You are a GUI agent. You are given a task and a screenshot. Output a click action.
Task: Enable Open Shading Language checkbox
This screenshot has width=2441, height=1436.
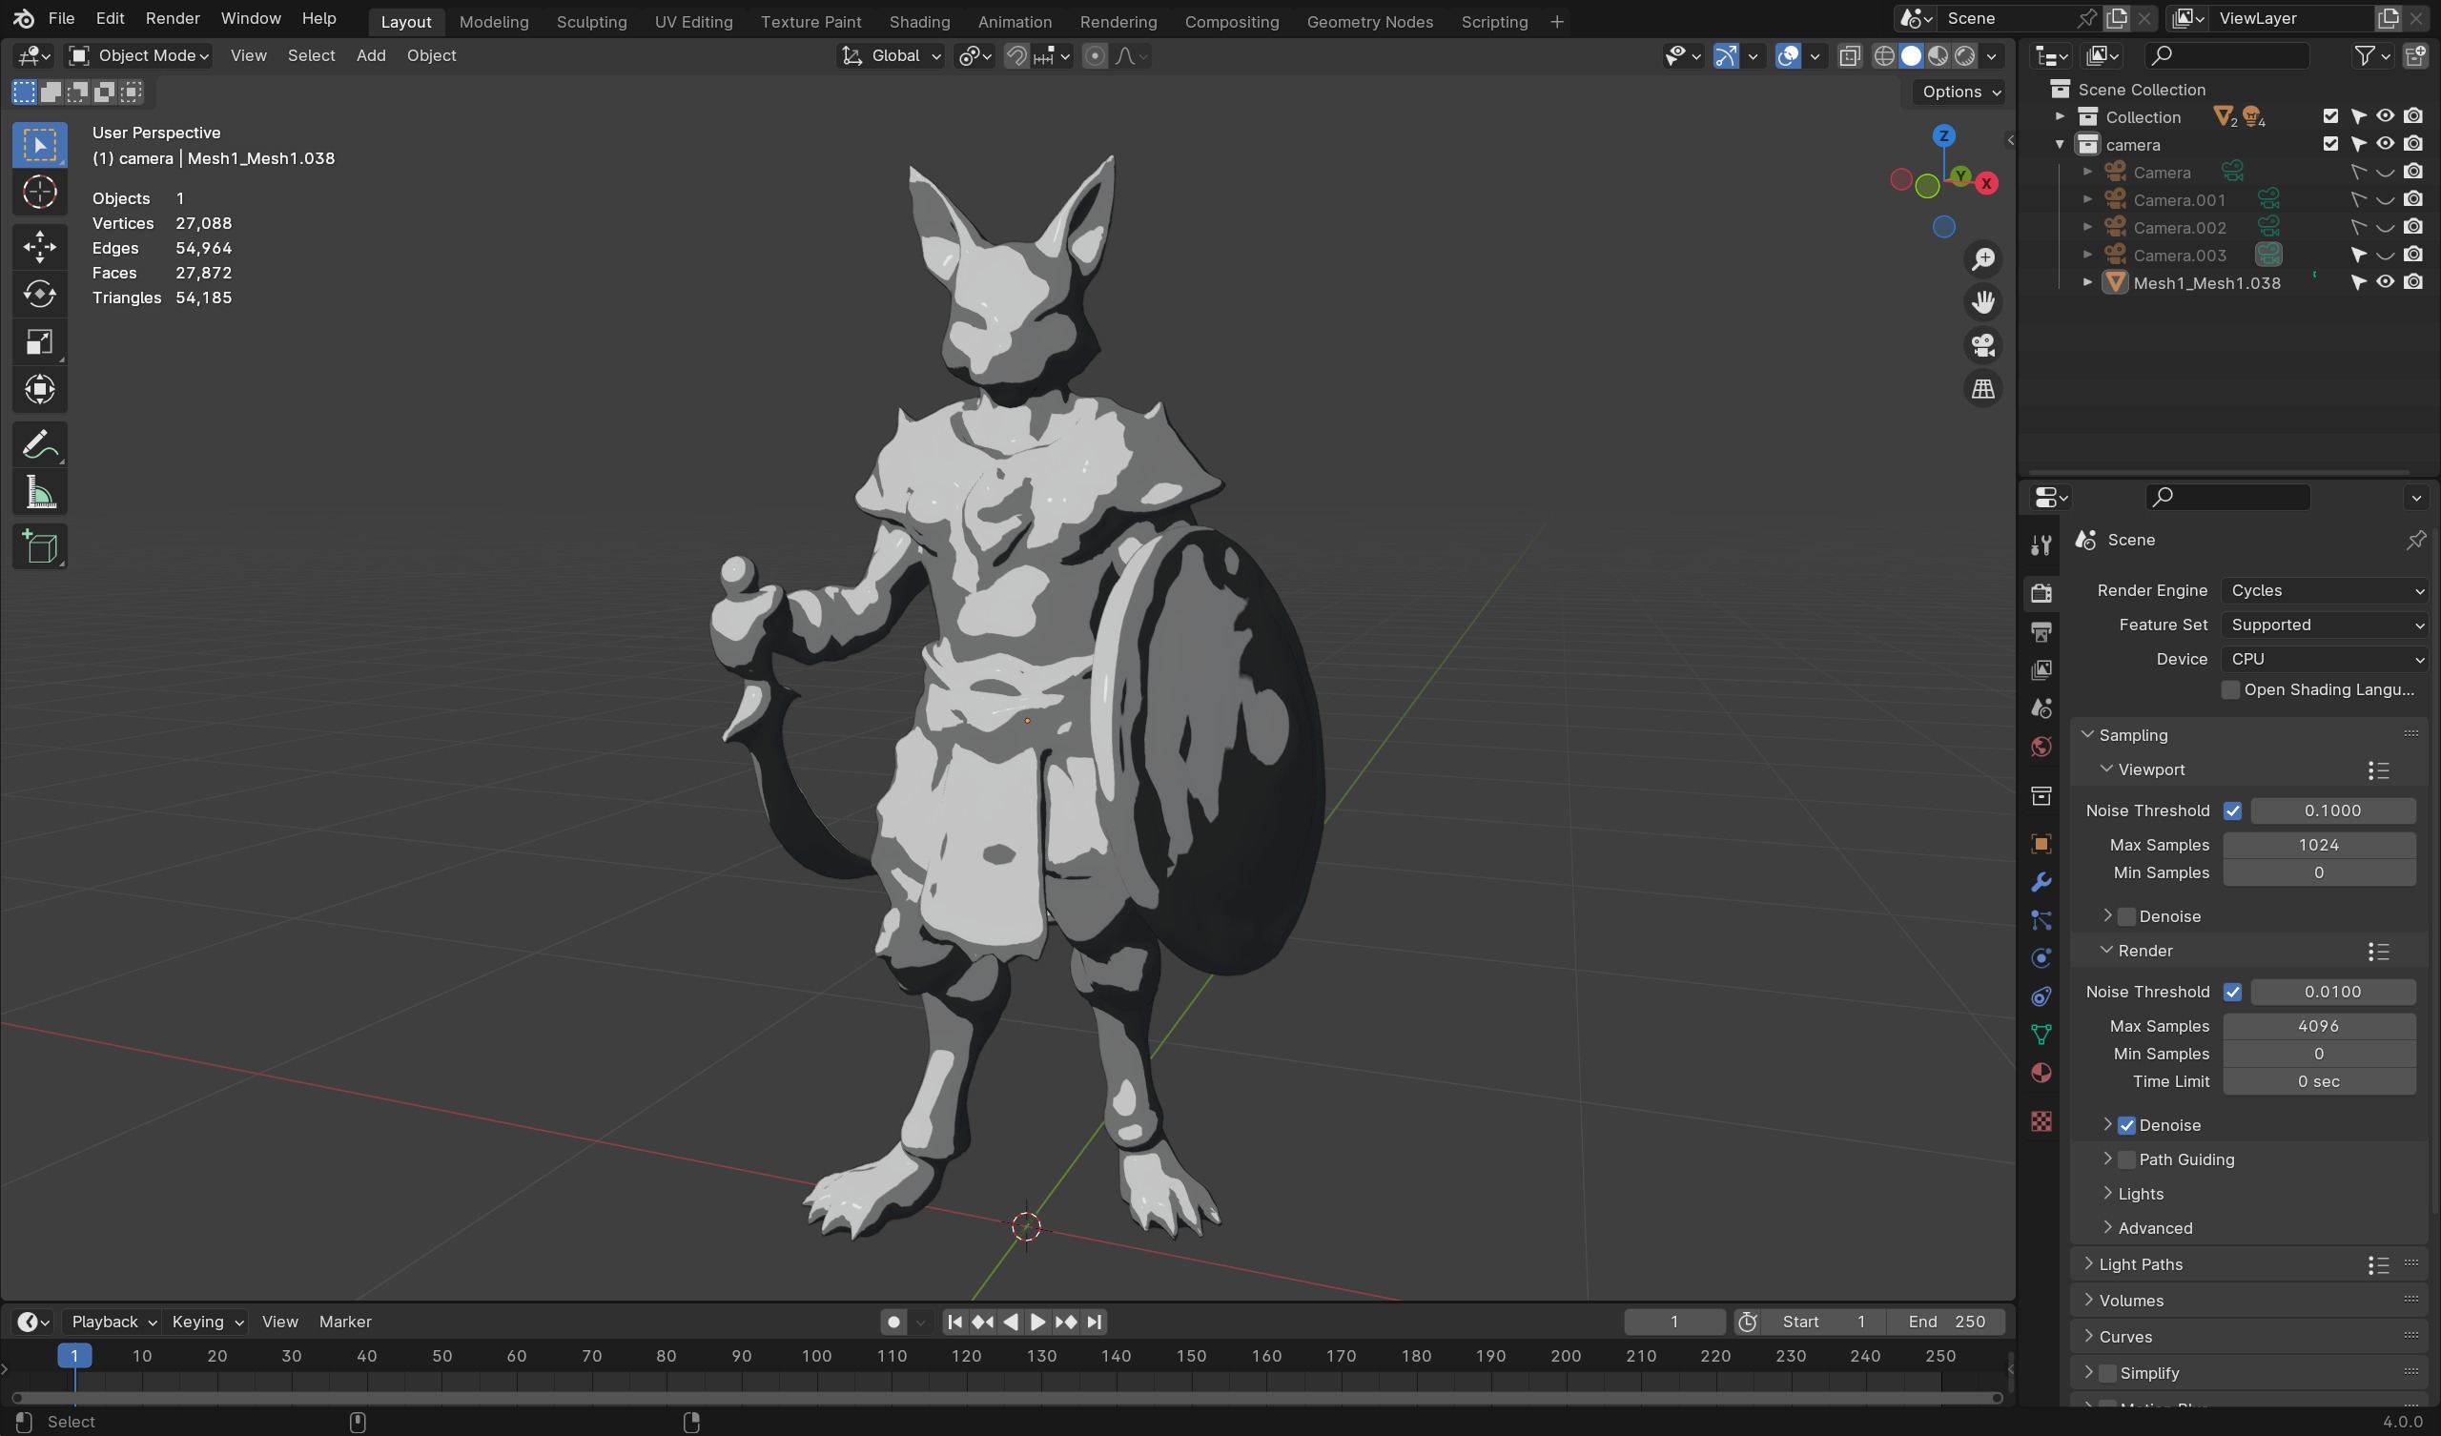(2230, 689)
